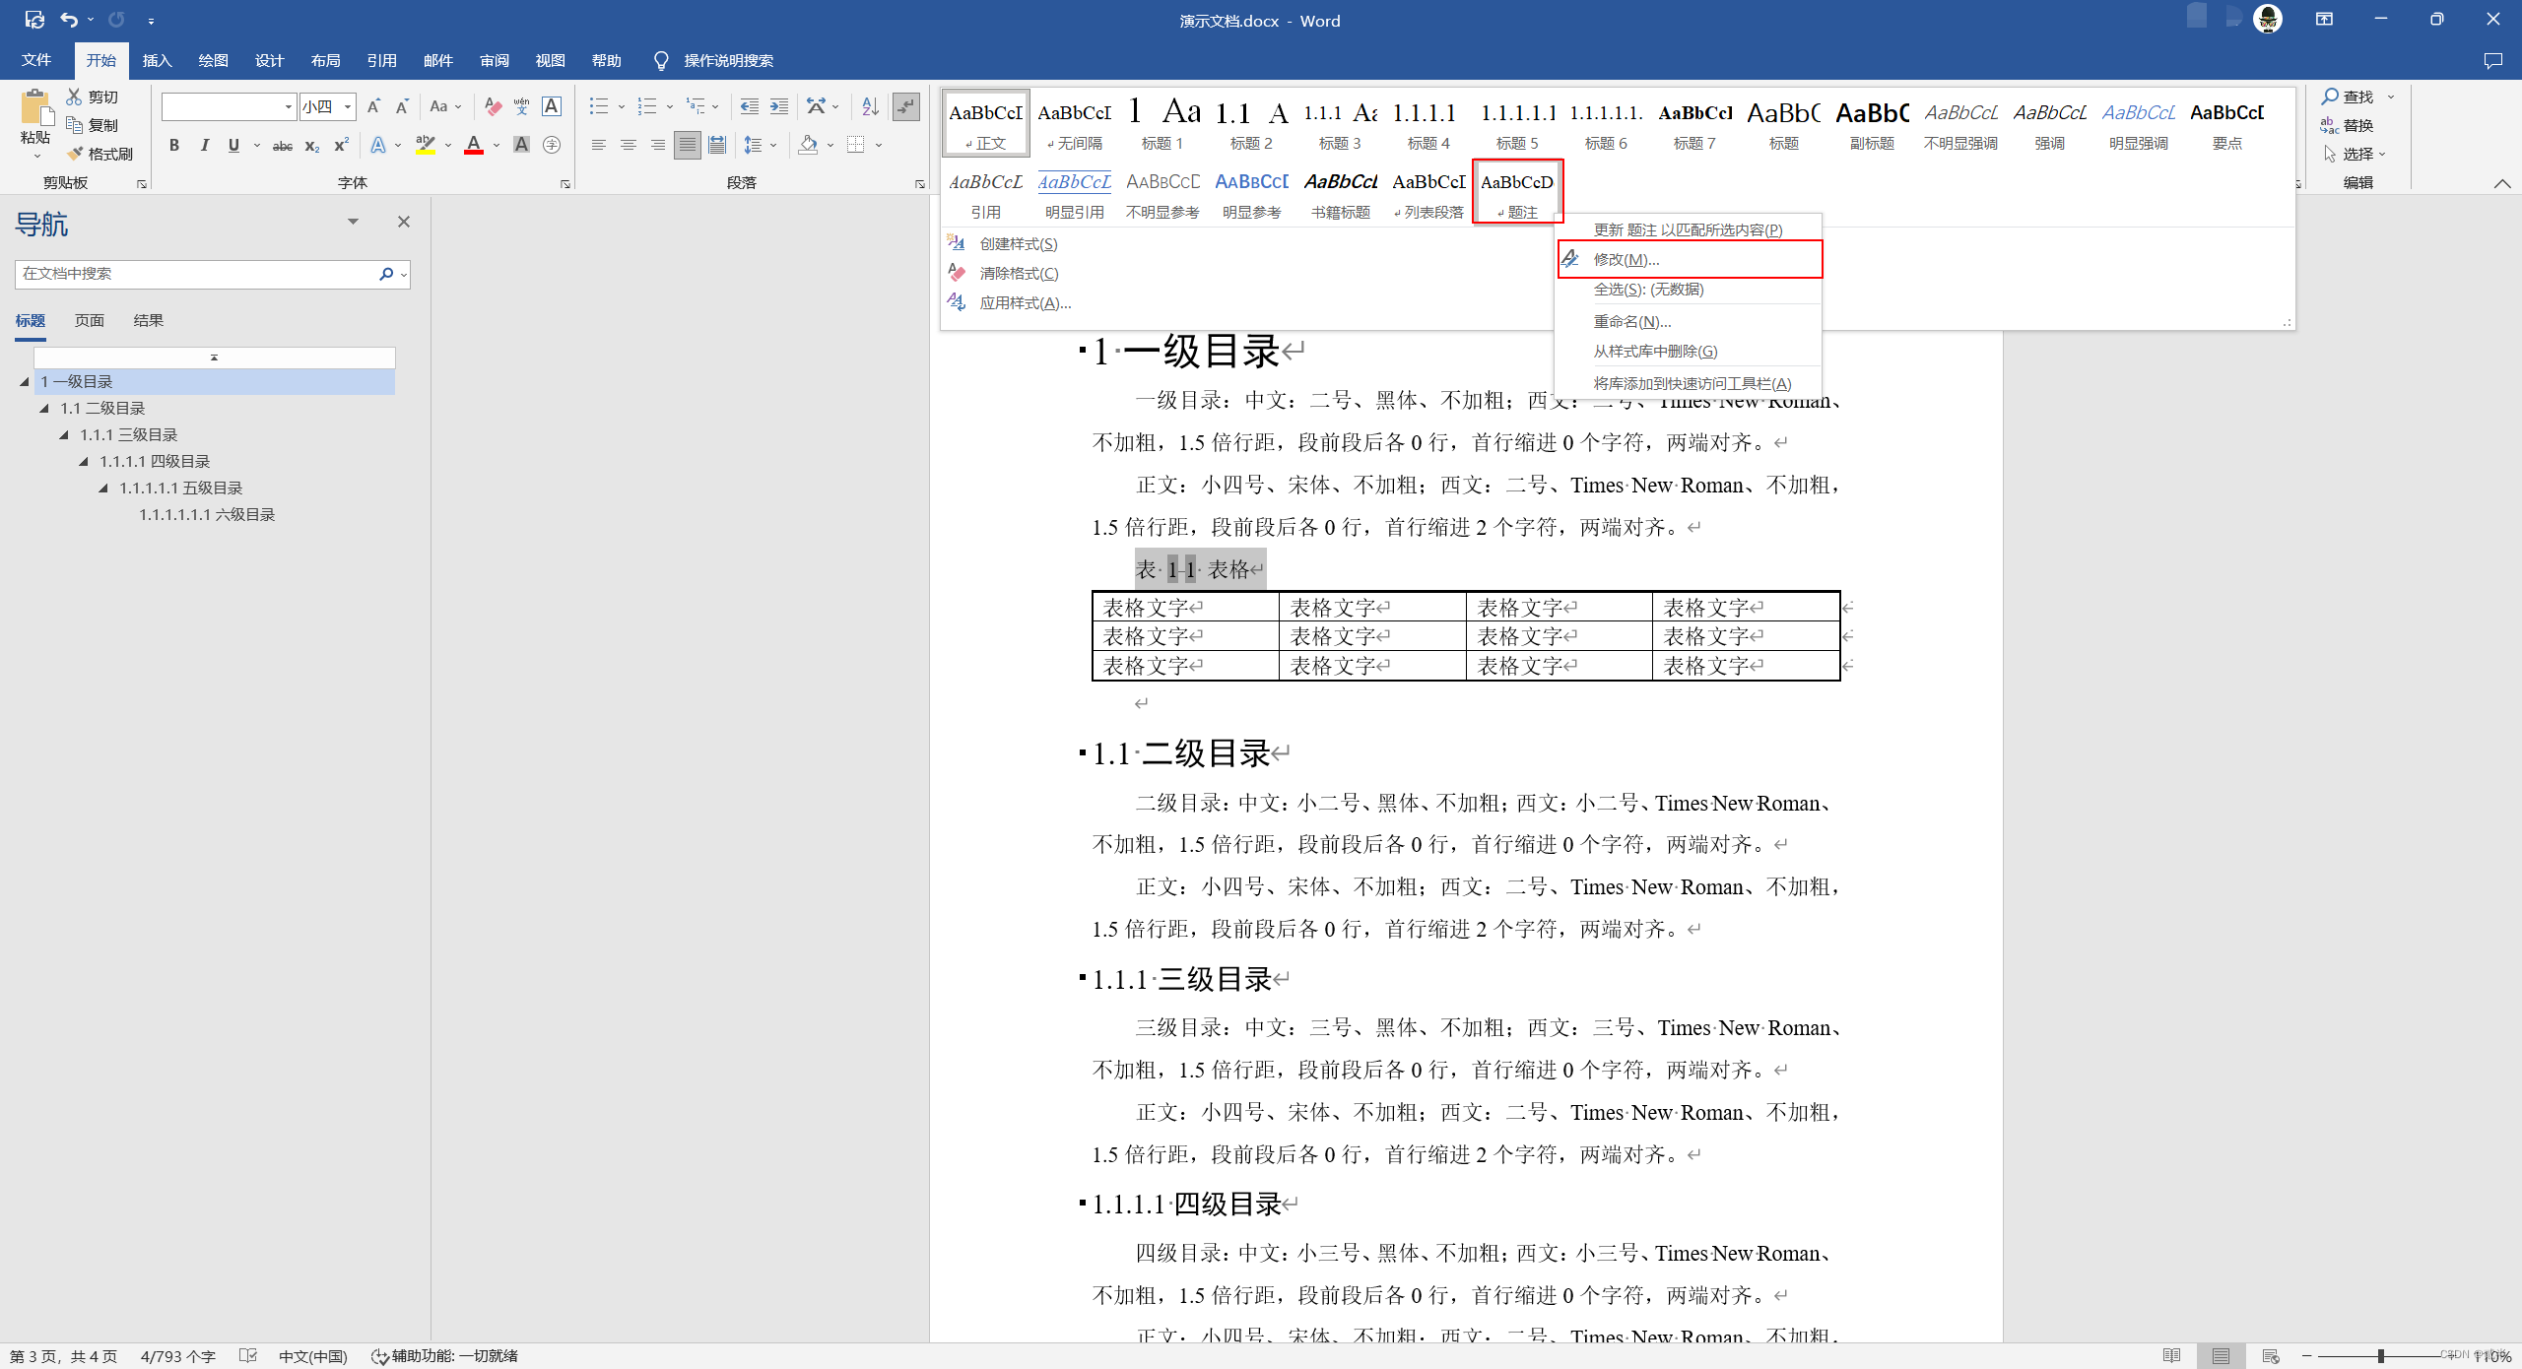This screenshot has width=2522, height=1369.
Task: Click the navigation search magnifier icon
Action: tap(386, 274)
